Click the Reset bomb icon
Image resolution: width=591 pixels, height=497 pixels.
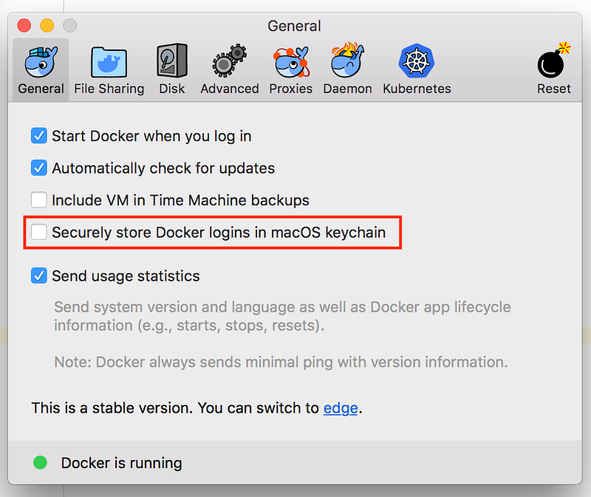[553, 61]
